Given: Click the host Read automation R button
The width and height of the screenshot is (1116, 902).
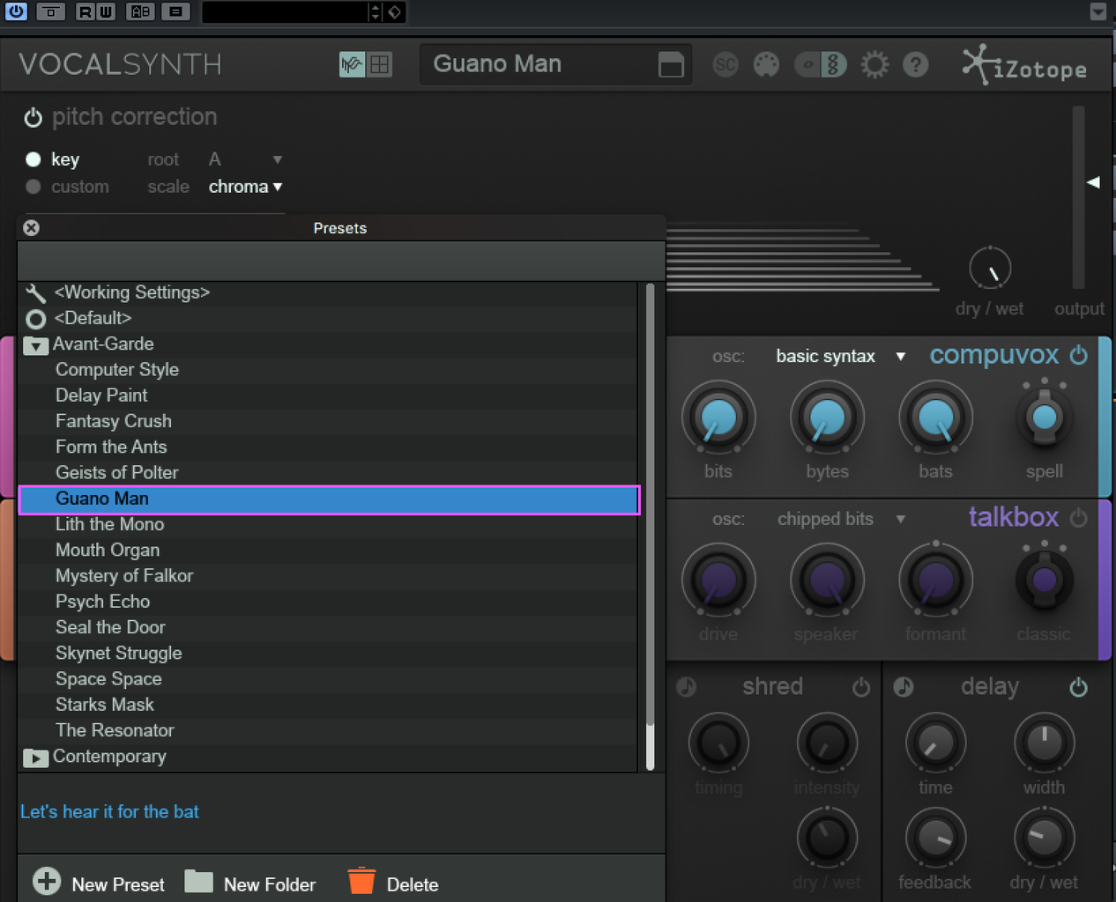Looking at the screenshot, I should pos(86,11).
